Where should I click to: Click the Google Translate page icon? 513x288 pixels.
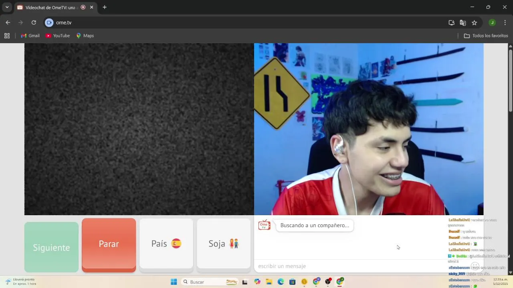coord(463,23)
